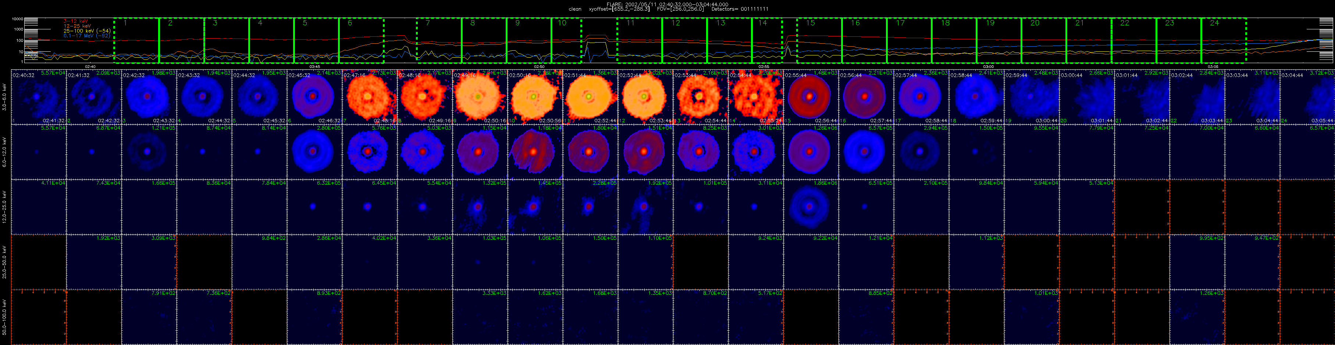Click the orange 12-25 keV legend entry

click(77, 26)
